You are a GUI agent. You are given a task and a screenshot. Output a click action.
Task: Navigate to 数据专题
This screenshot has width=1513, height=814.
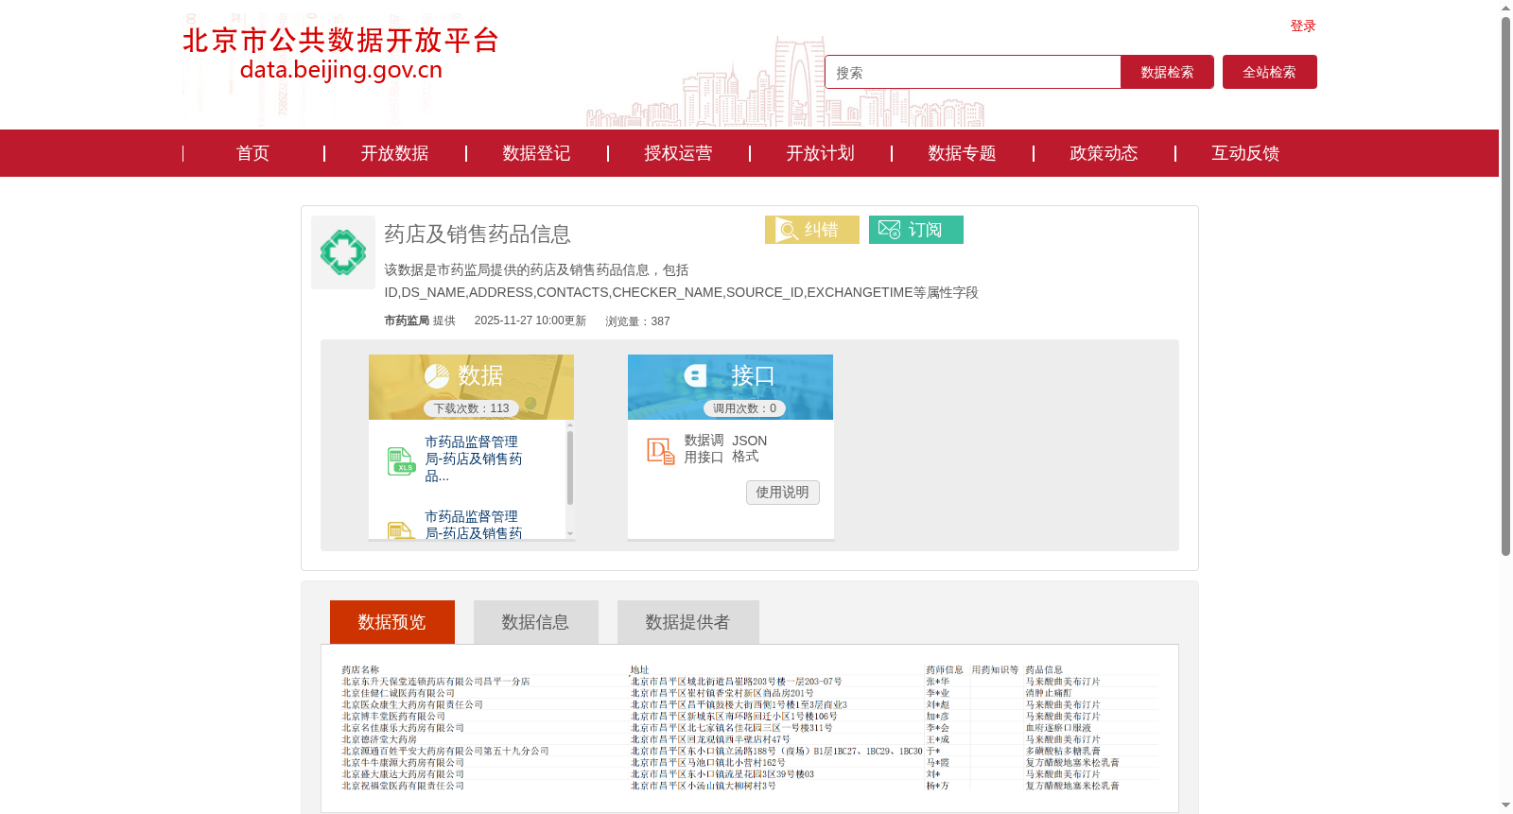click(x=962, y=153)
